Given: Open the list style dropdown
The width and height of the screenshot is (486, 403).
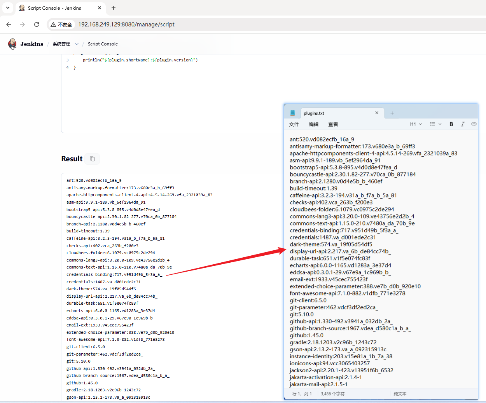Looking at the screenshot, I should [x=435, y=124].
